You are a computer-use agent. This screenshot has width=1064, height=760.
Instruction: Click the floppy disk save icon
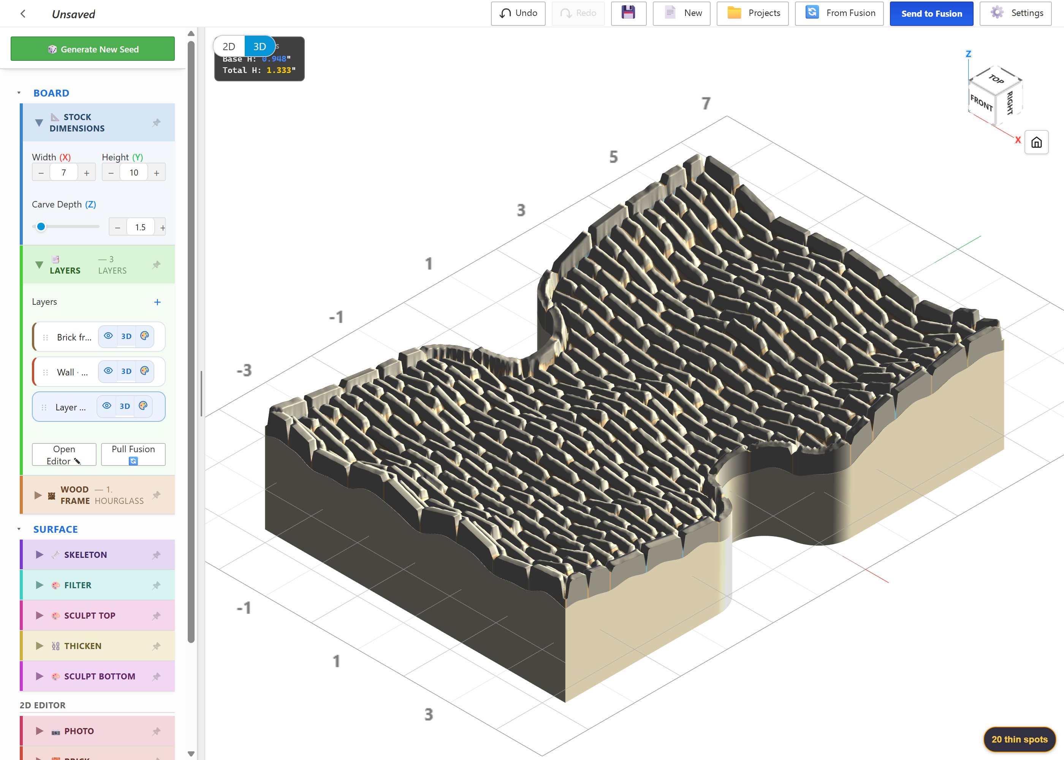(x=628, y=13)
